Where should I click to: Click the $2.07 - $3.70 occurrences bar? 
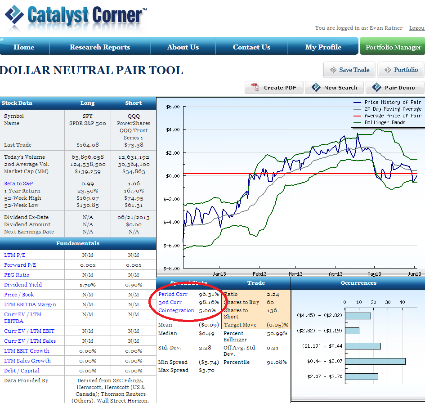[x=362, y=376]
